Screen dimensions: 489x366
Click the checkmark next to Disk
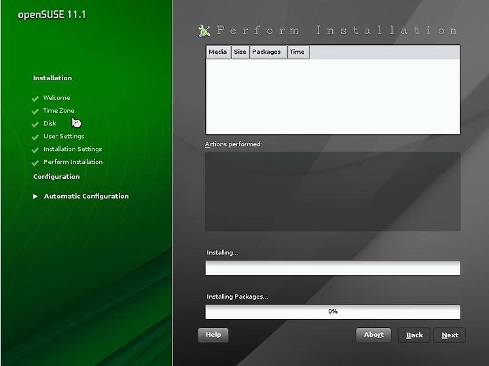coord(35,124)
